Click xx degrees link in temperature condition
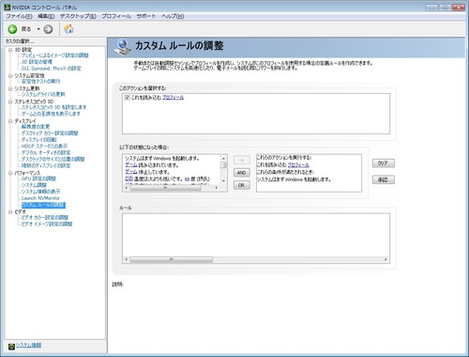 pos(187,179)
